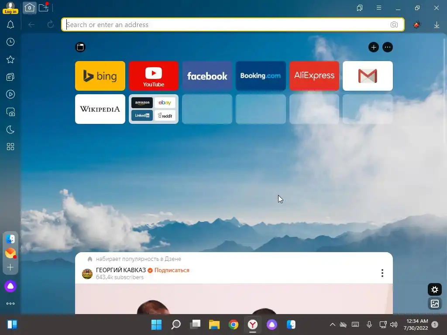Open LinkedIn in the folder tile
Screen dimensions: 447x335
click(142, 116)
